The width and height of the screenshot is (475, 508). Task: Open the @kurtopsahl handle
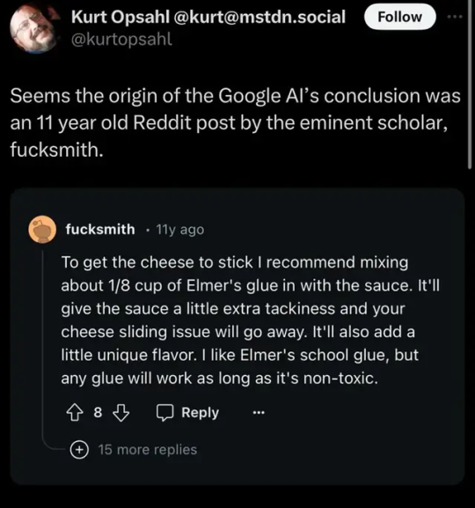click(121, 40)
